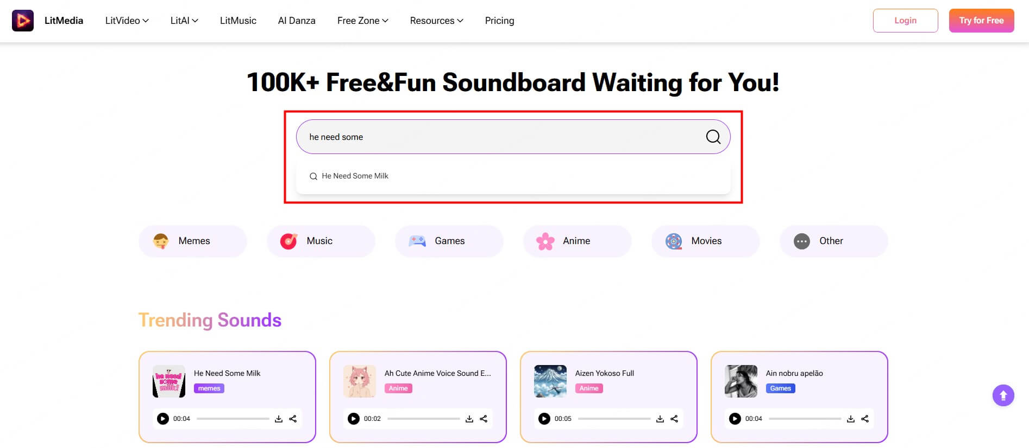Download the Aizen Yokoso Full sound
The width and height of the screenshot is (1029, 448).
point(660,419)
